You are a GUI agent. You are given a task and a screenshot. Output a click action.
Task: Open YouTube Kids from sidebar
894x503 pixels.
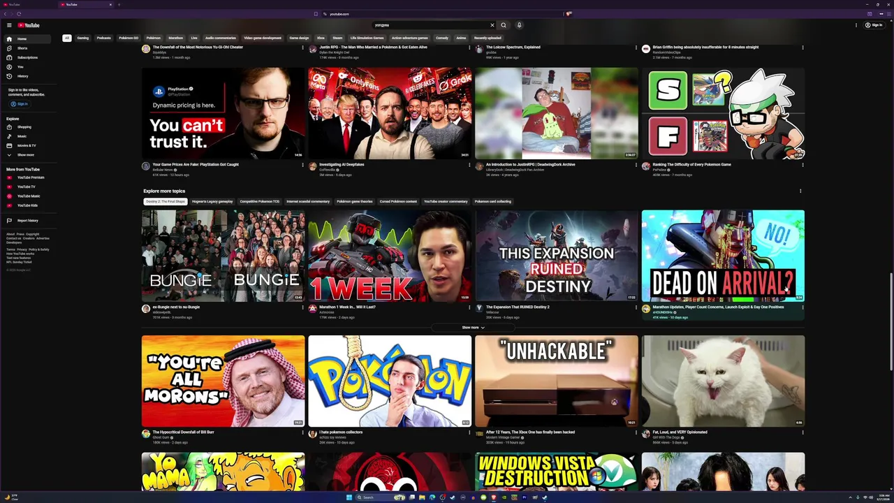click(27, 205)
